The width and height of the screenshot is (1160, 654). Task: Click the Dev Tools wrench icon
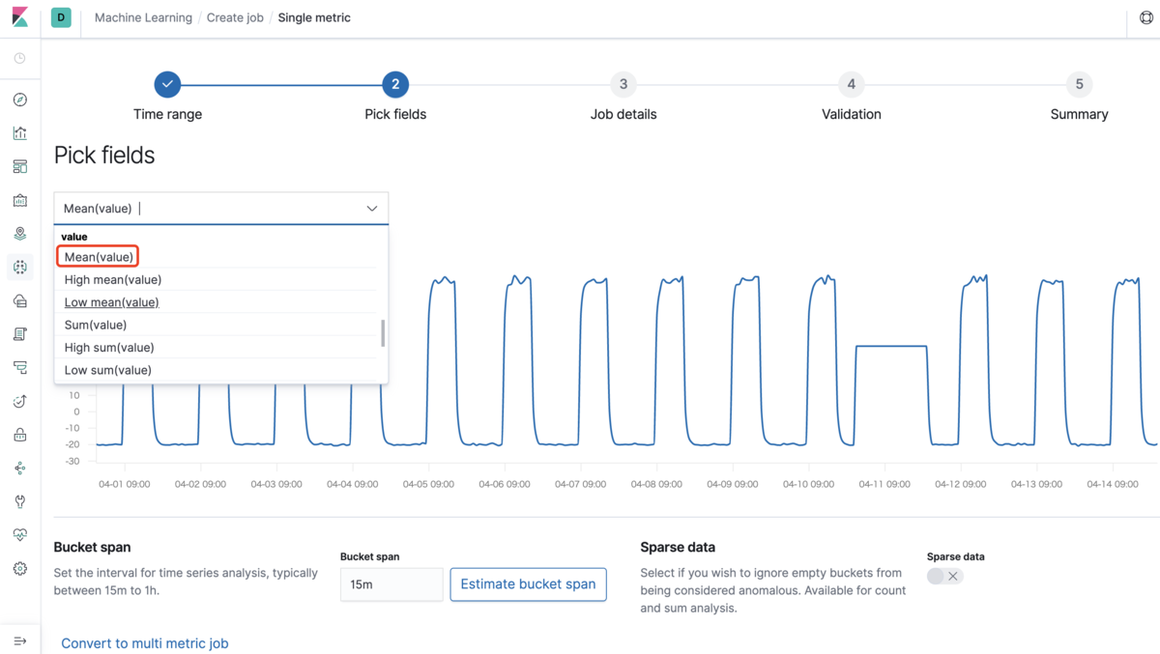(x=19, y=501)
